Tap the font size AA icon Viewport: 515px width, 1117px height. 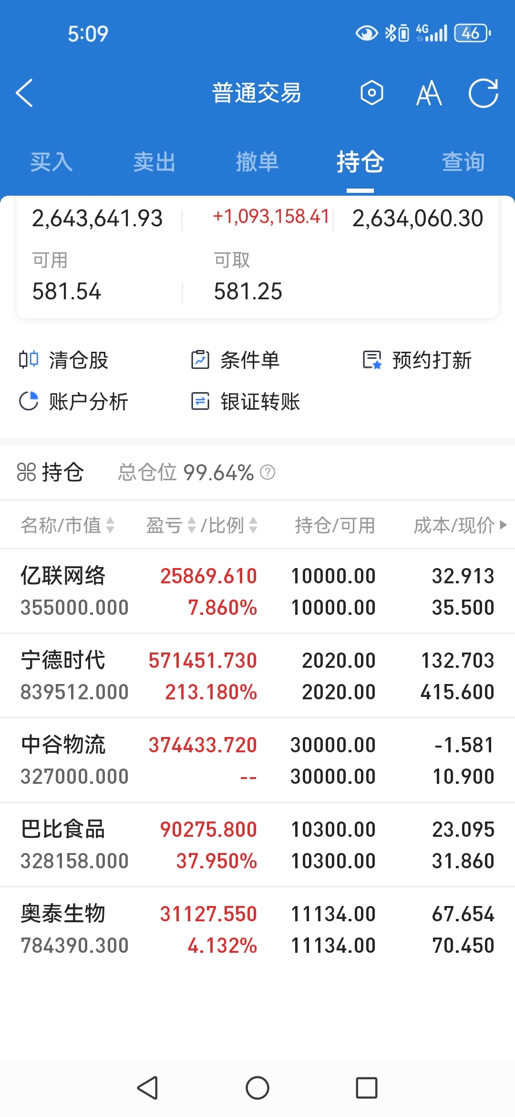[429, 93]
